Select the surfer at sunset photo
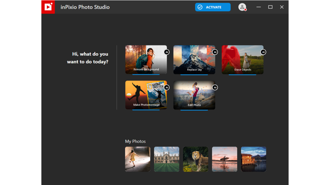 pyautogui.click(x=224, y=159)
